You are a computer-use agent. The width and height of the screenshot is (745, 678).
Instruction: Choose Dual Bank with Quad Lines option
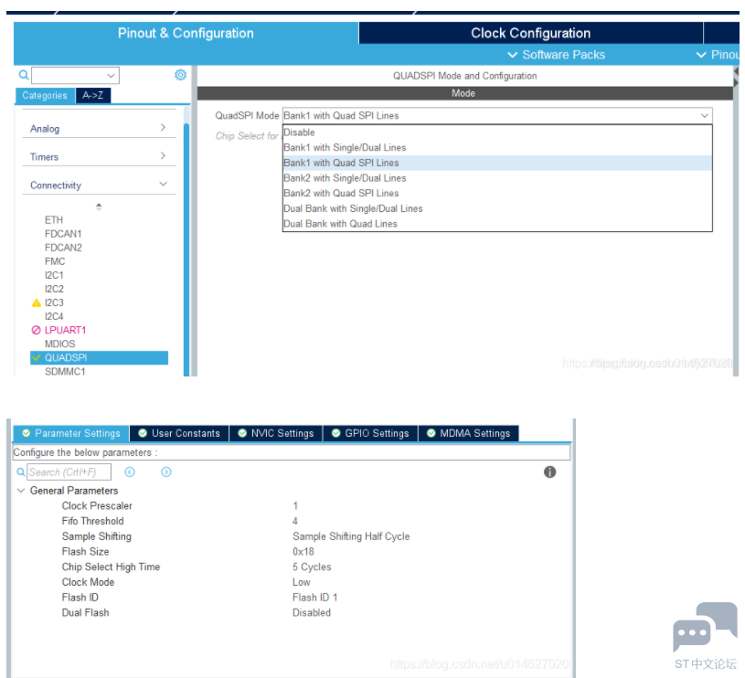[x=340, y=224]
